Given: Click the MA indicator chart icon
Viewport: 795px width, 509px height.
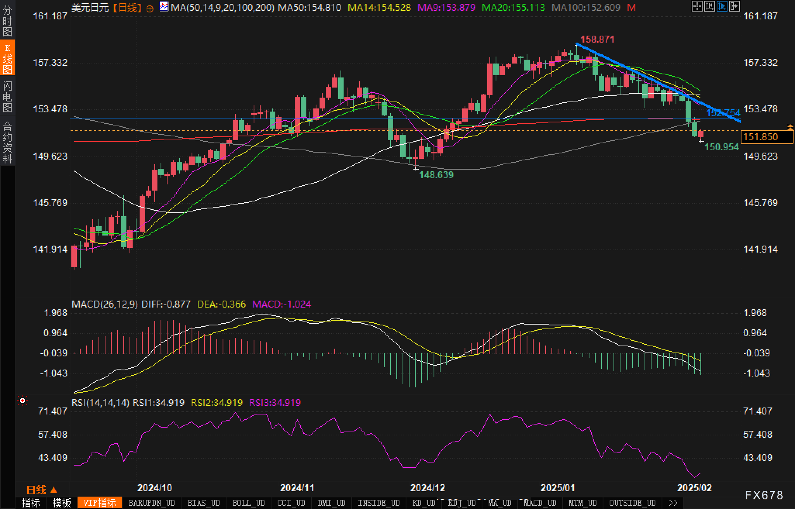Looking at the screenshot, I should (164, 7).
